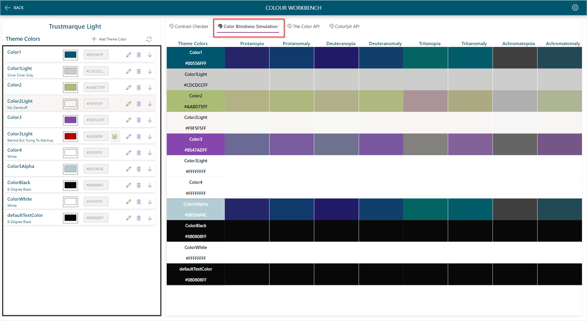Screen dimensions: 587x321
Task: Click the Protanopia column header
Action: coord(252,43)
